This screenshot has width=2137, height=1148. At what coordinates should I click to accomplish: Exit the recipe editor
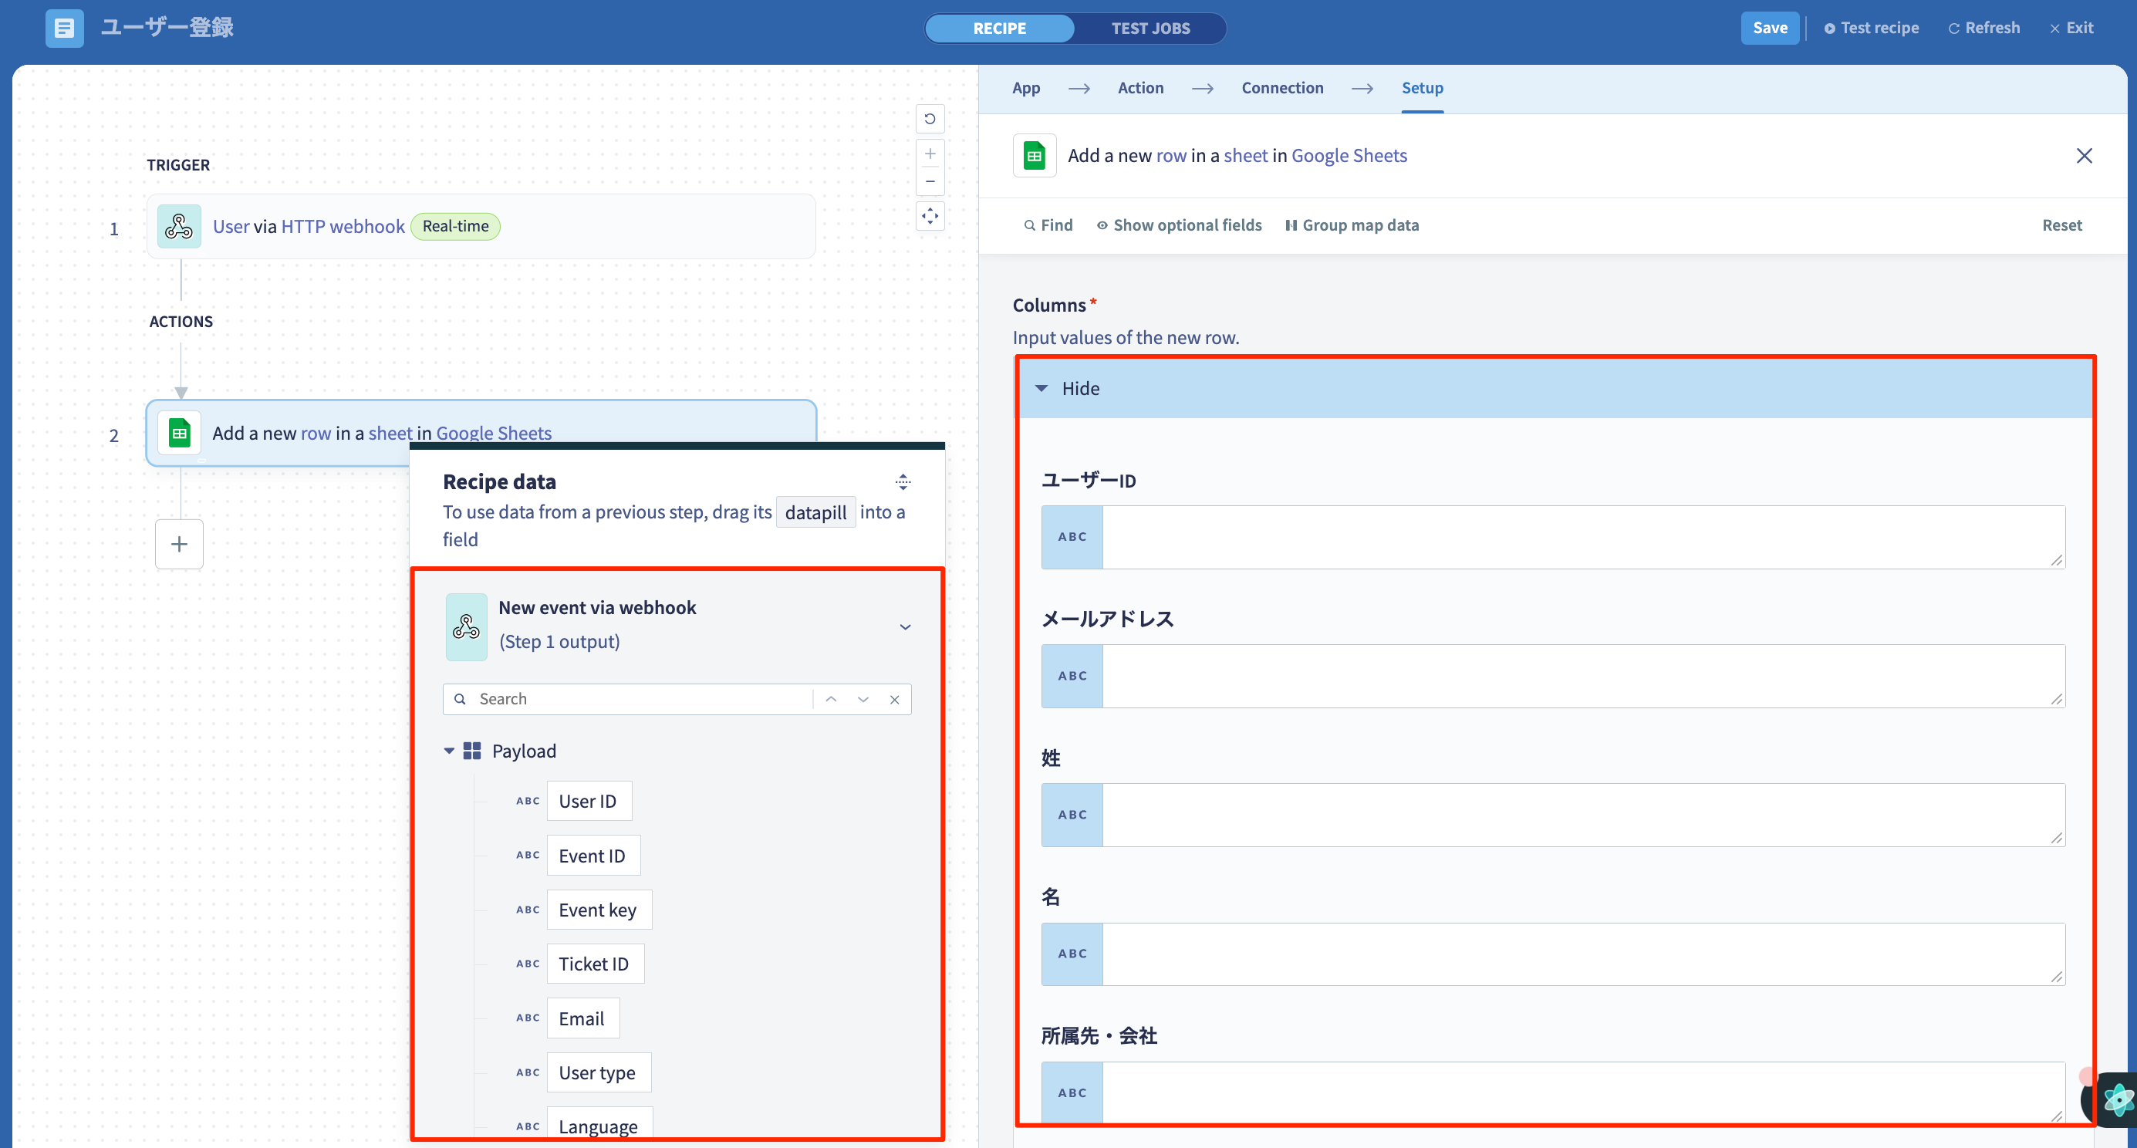click(2071, 29)
